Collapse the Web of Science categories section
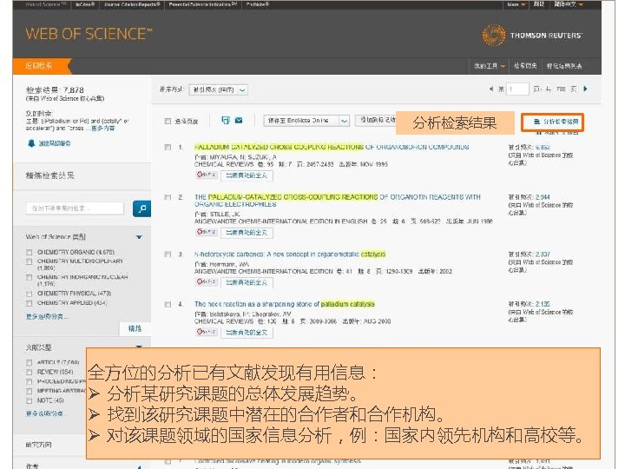The height and width of the screenshot is (469, 625). click(x=139, y=237)
